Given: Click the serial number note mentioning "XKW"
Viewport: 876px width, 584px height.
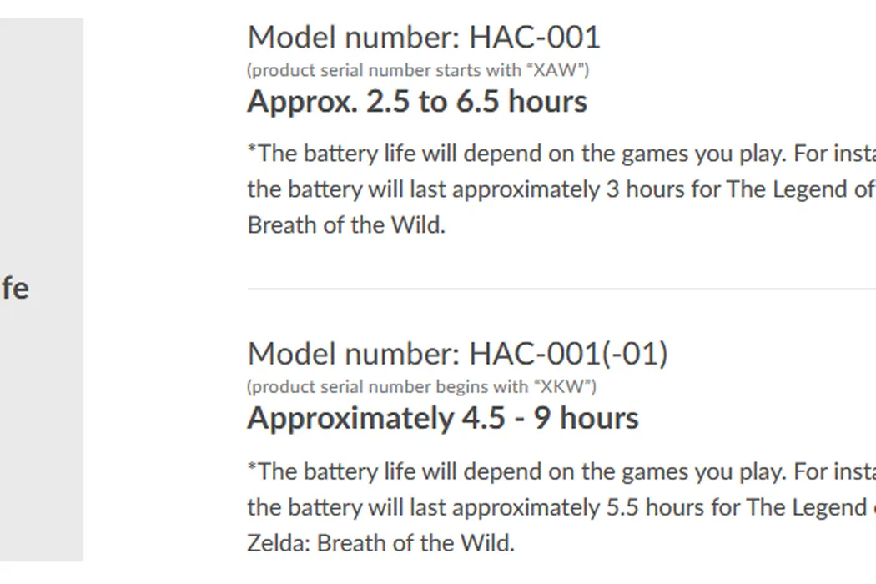Looking at the screenshot, I should click(421, 386).
